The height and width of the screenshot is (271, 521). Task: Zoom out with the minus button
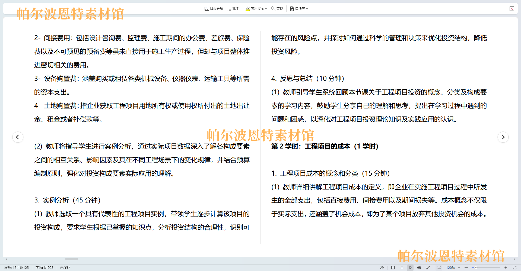click(466, 267)
